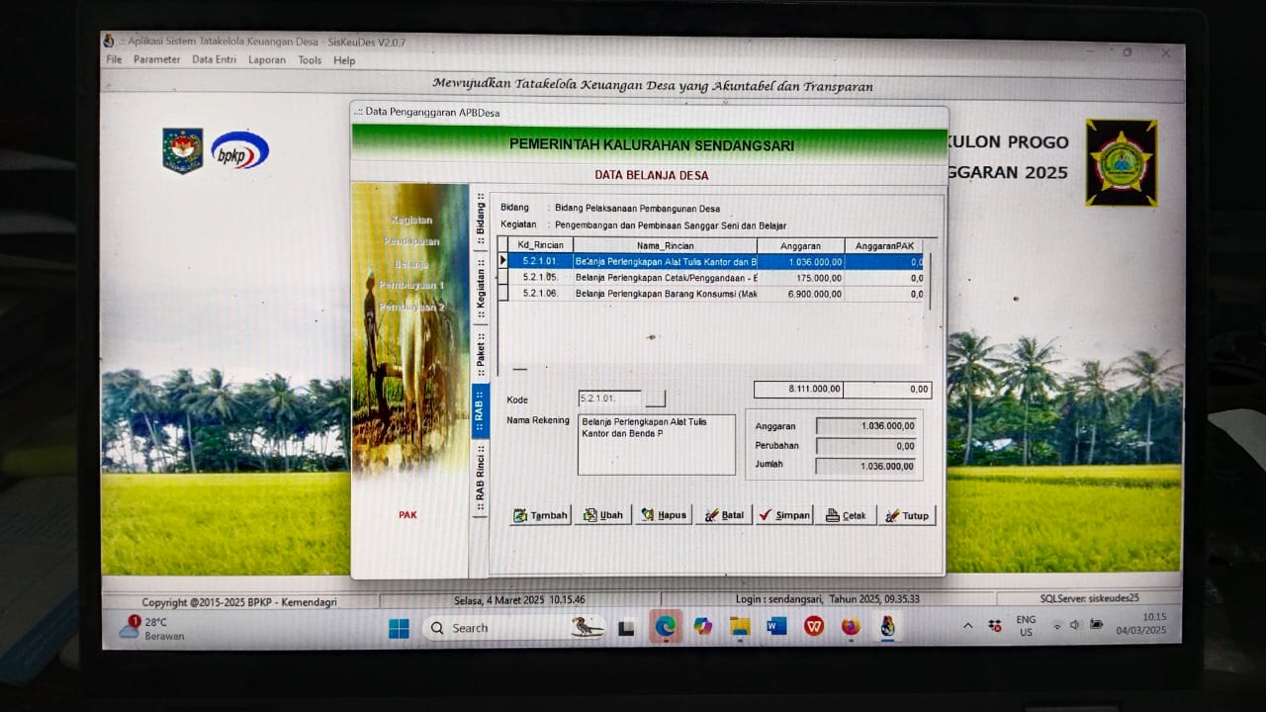1266x712 pixels.
Task: Click the AnggaranPAK column header
Action: coord(884,245)
